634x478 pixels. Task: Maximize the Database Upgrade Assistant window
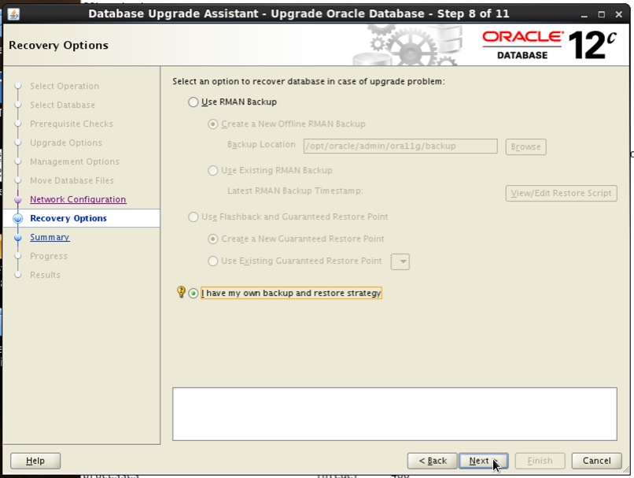(601, 15)
